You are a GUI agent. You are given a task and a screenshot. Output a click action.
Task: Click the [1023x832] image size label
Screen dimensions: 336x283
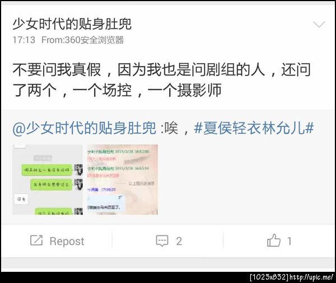(269, 277)
